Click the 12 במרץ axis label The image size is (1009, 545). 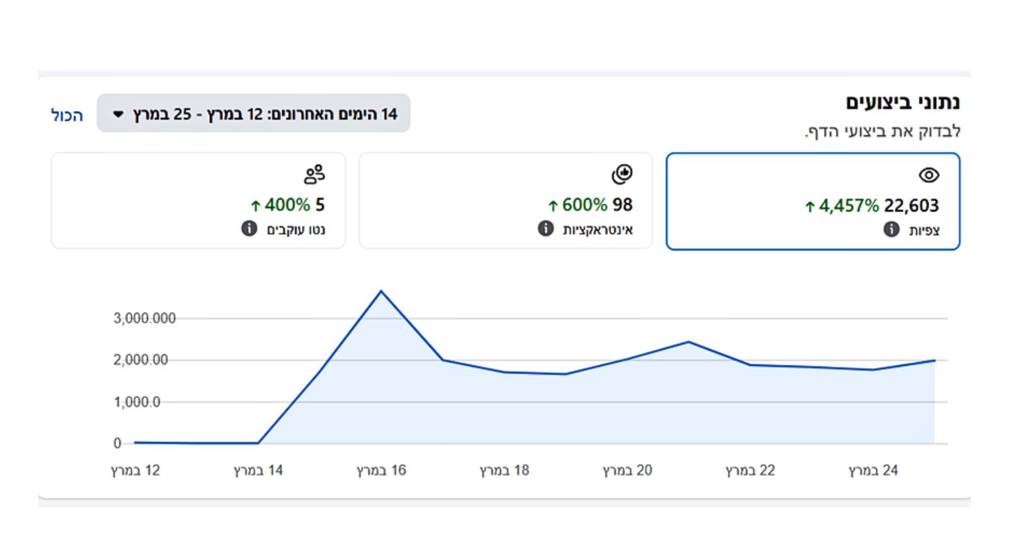coord(135,470)
